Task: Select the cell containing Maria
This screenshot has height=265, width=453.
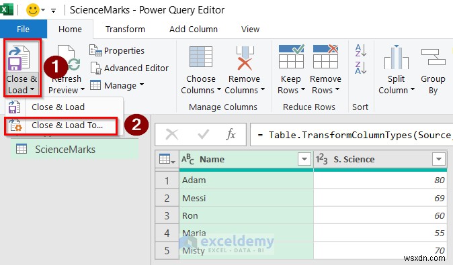Action: pyautogui.click(x=246, y=233)
